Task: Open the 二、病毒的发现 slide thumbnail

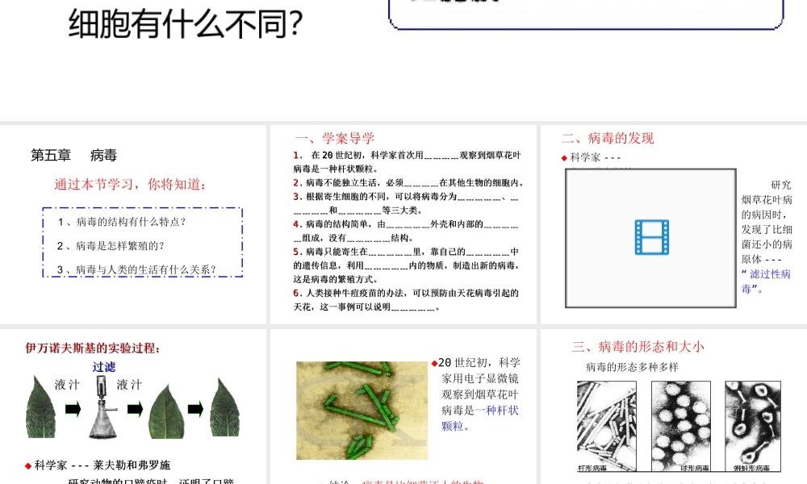Action: click(674, 225)
